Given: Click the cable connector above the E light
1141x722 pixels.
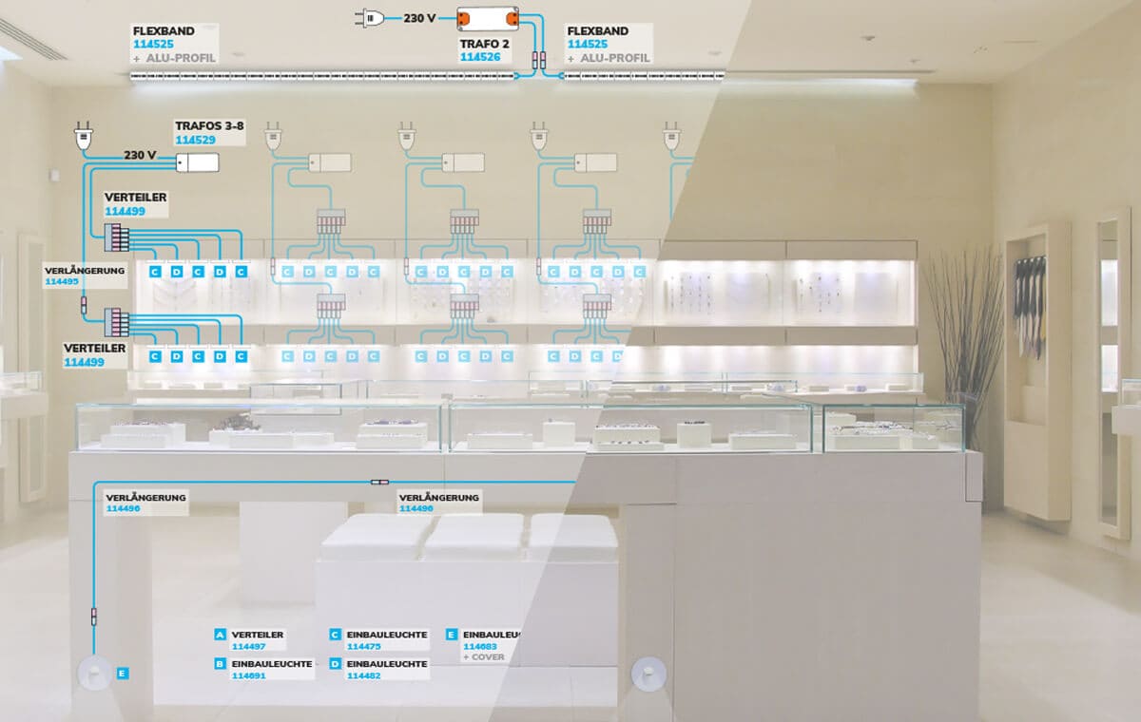Looking at the screenshot, I should click(x=93, y=617).
